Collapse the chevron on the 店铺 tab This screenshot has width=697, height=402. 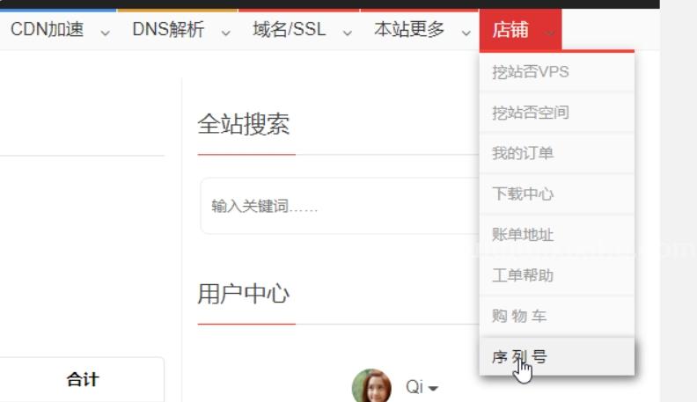coord(550,32)
